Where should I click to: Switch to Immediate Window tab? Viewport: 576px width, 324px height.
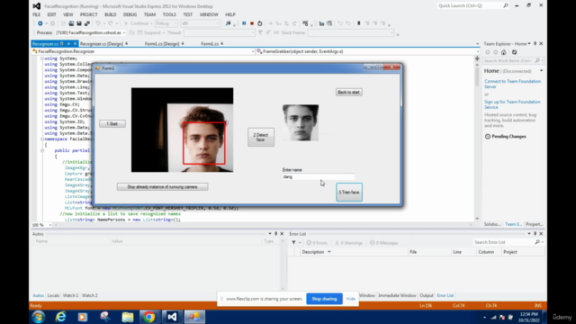click(397, 295)
